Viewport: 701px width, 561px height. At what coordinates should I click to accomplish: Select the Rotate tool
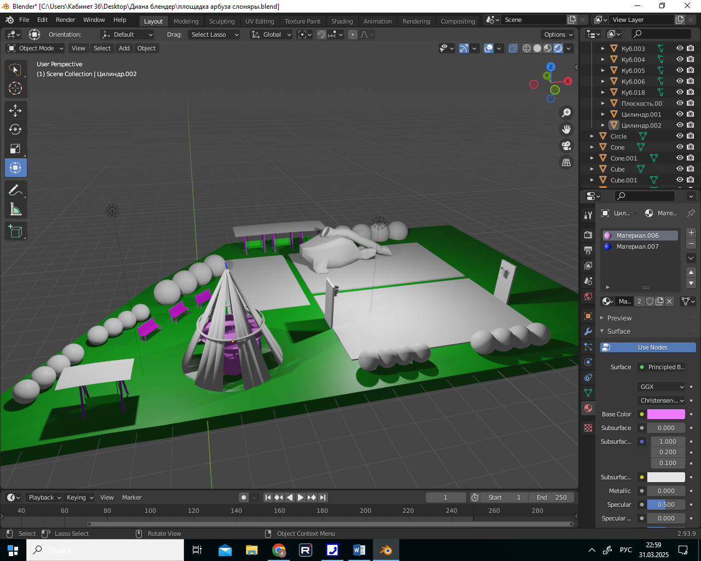click(15, 129)
